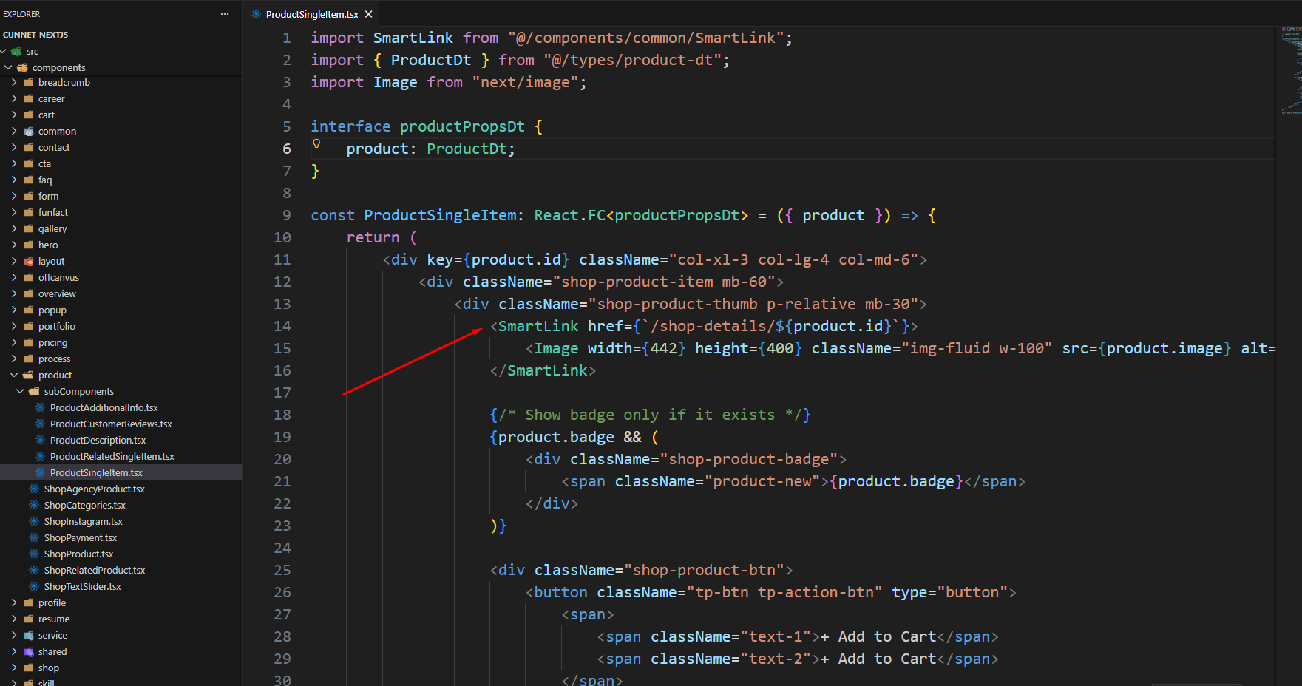
Task: Click the React icon beside ProductCustomerReviews.tsx
Action: point(39,424)
